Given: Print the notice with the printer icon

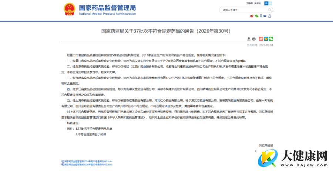Looking at the screenshot, I should point(254,39).
